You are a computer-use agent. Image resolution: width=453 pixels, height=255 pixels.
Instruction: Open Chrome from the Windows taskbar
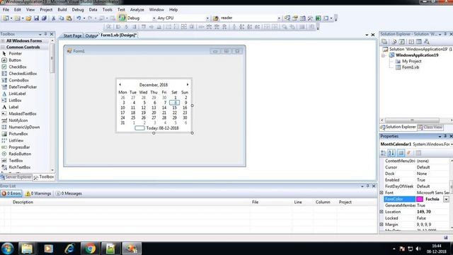(x=90, y=249)
